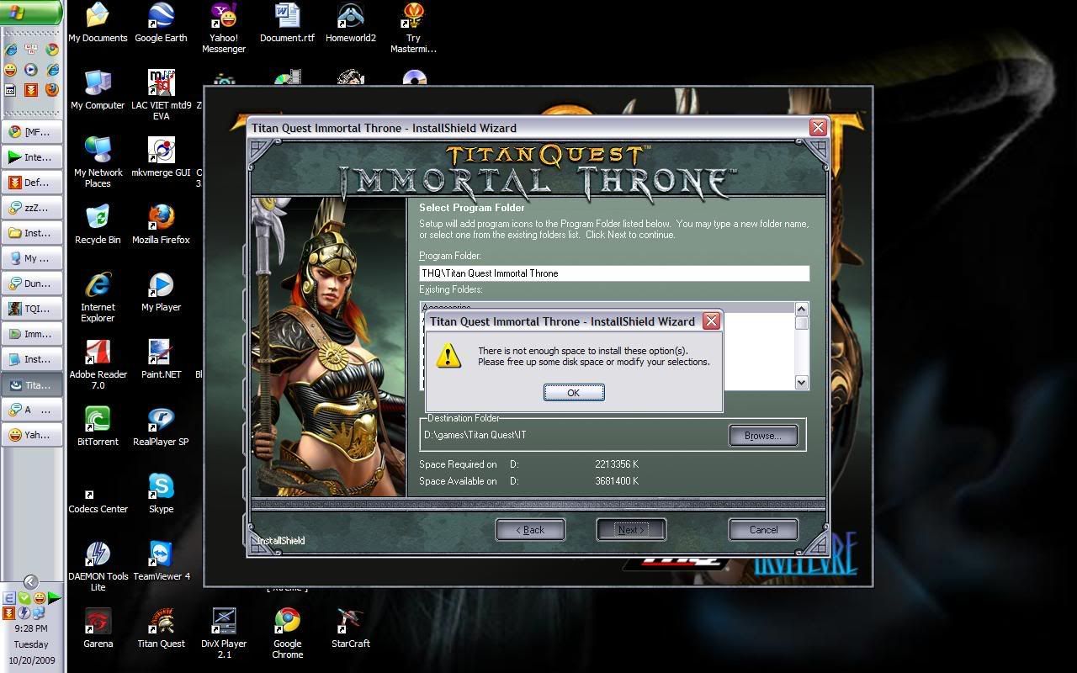Select DAEMON Tools Lite shortcut
This screenshot has width=1077, height=673.
(x=98, y=566)
